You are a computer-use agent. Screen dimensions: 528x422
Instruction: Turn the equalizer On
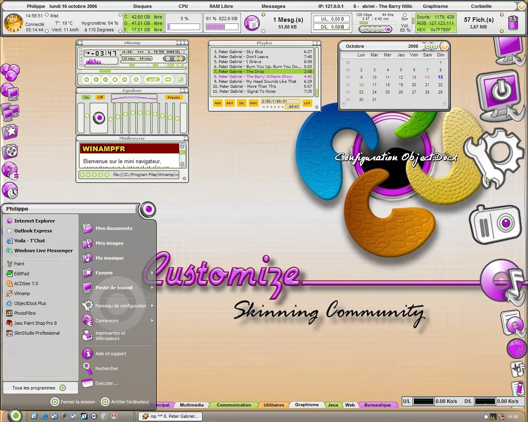pyautogui.click(x=86, y=98)
